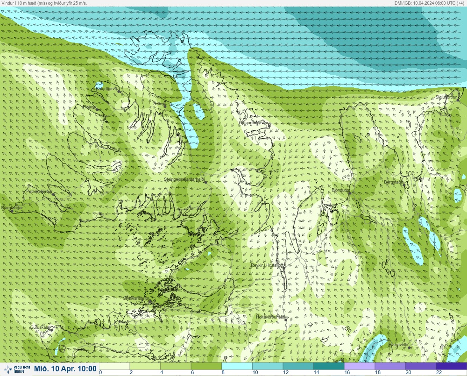Select the 20–22 m/s violet legend swatch
The image size is (467, 376).
point(421,366)
